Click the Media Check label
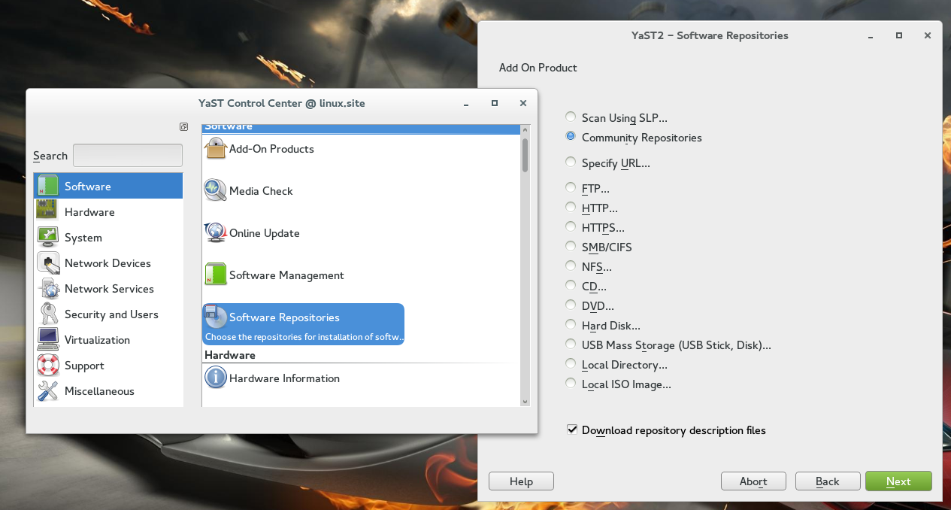The width and height of the screenshot is (951, 510). coord(261,191)
